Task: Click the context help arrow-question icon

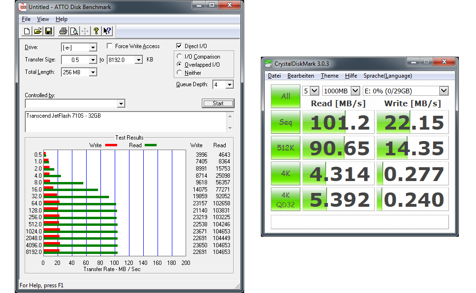Action: [x=107, y=31]
